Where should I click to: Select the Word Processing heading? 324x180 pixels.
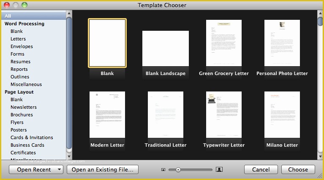point(25,24)
